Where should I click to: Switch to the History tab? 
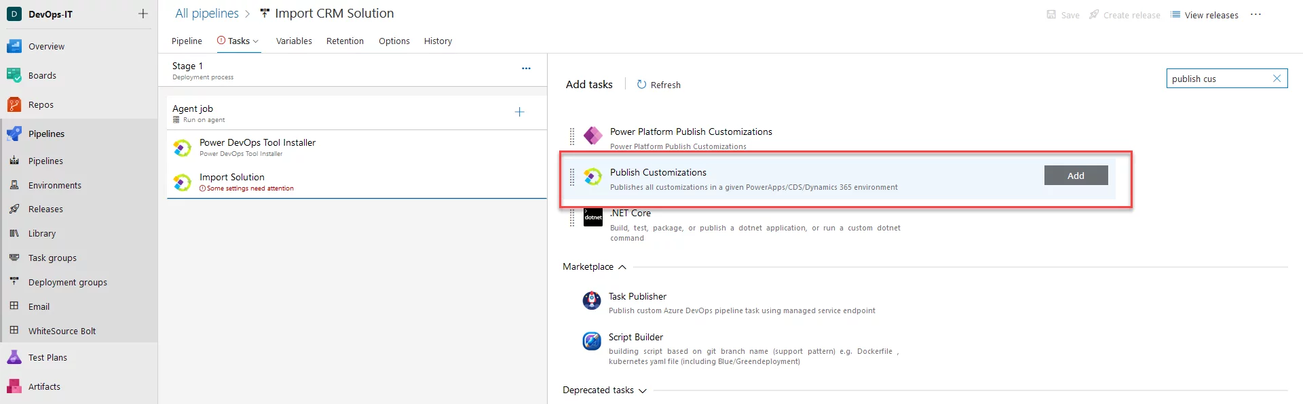point(438,41)
